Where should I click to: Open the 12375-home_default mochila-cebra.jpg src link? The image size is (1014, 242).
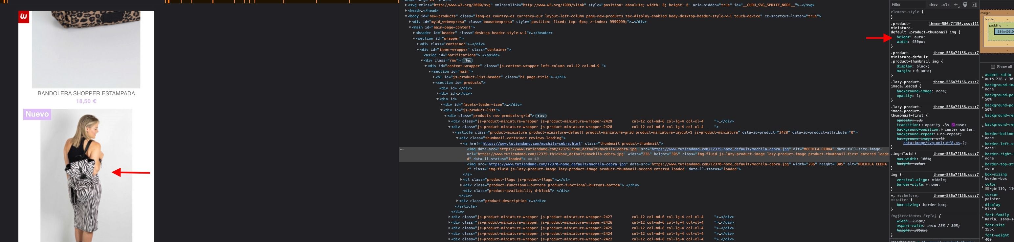tap(720, 149)
